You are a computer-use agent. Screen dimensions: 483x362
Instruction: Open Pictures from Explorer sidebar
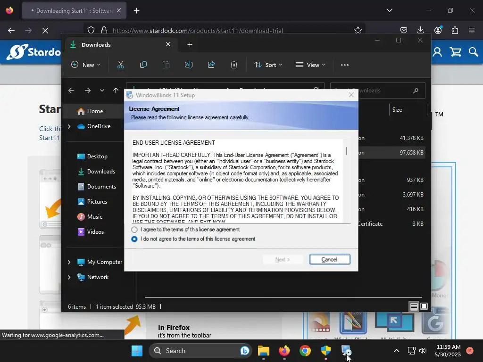click(92, 202)
